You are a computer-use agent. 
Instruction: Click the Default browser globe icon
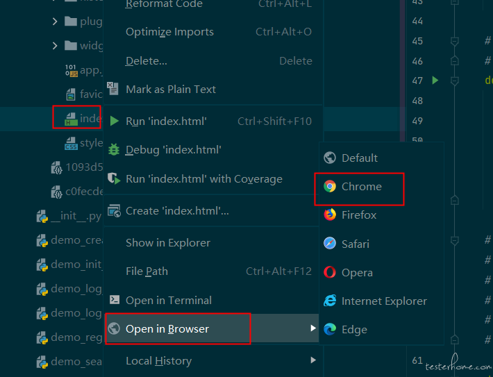tap(330, 158)
